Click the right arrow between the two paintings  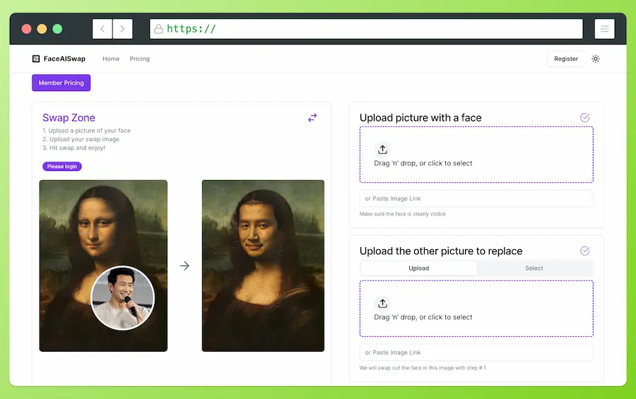[x=184, y=266]
